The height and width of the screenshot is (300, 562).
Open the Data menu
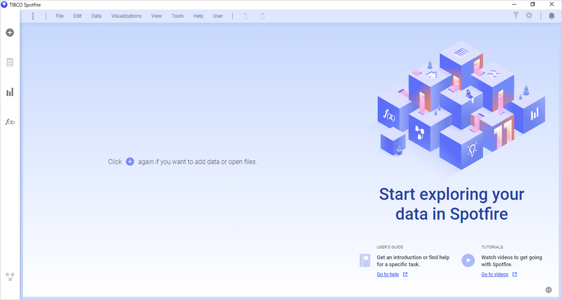96,16
